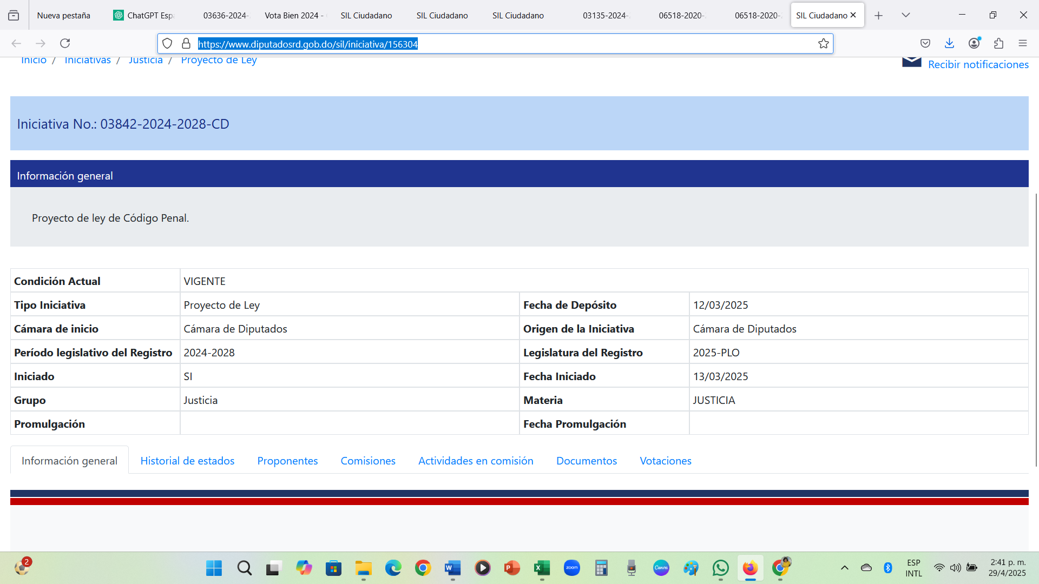Click the tracking protection shield icon
1039x584 pixels.
click(168, 44)
